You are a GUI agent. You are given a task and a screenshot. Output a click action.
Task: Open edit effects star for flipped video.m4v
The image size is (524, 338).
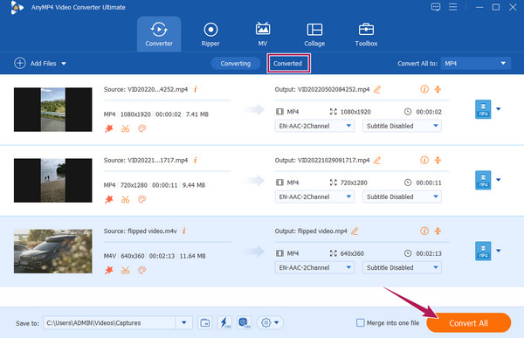pyautogui.click(x=109, y=270)
